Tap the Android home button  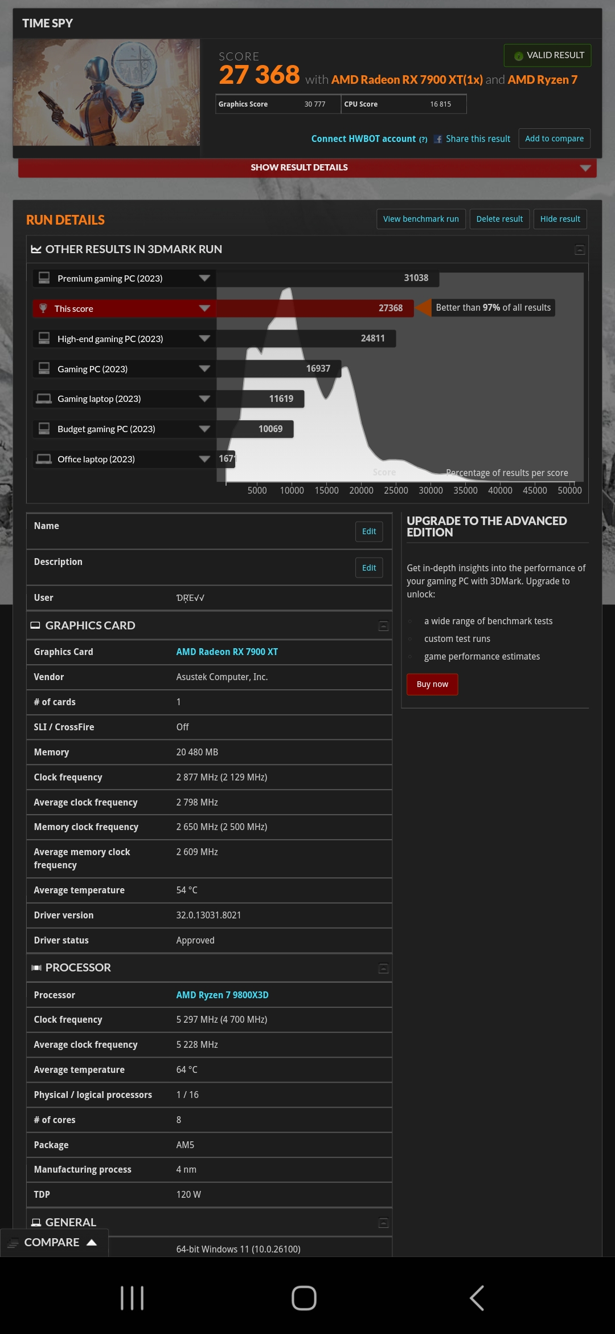pos(304,1298)
